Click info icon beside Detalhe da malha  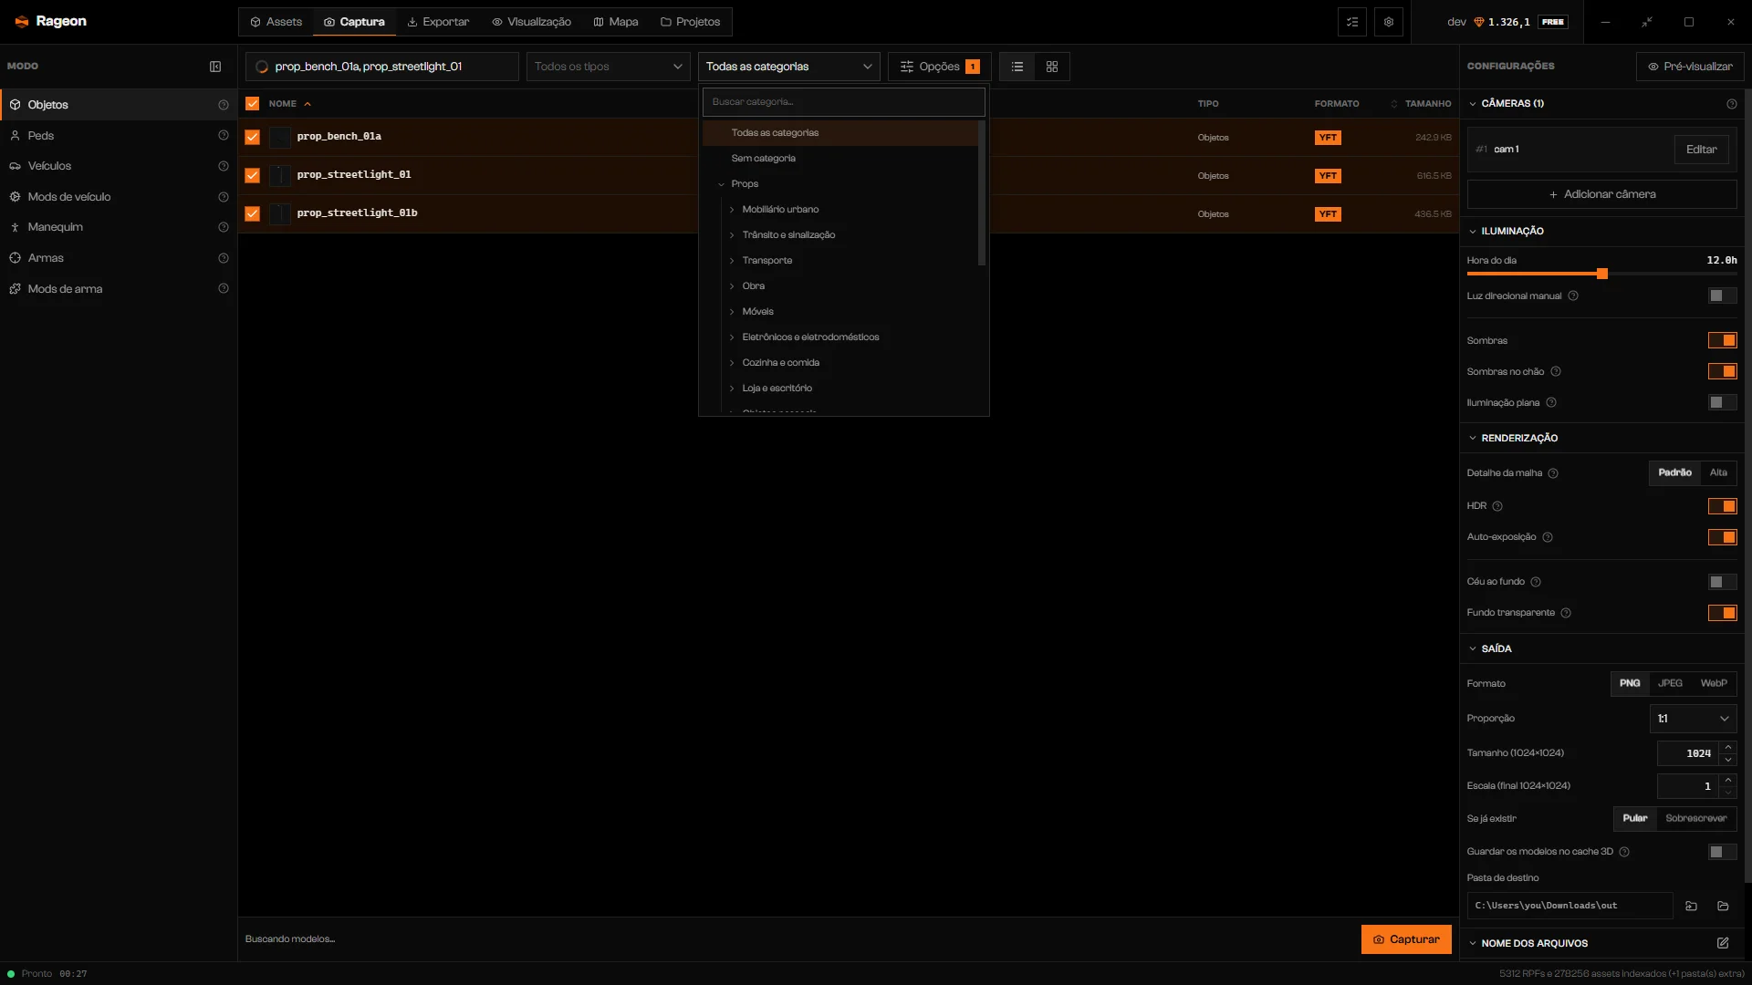(x=1553, y=473)
